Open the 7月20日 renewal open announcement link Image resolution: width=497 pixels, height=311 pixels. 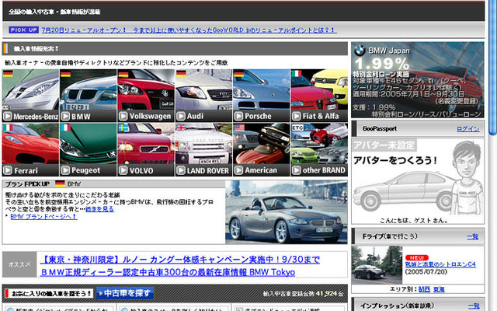tap(189, 30)
